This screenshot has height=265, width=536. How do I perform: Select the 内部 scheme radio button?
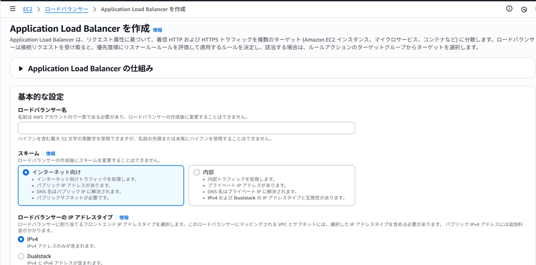click(x=197, y=172)
